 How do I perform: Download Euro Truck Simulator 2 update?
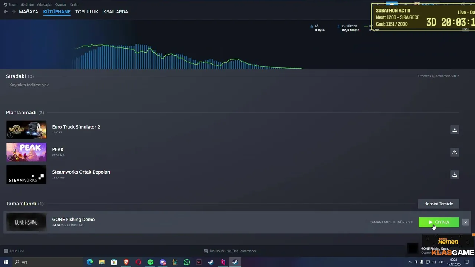pos(454,130)
